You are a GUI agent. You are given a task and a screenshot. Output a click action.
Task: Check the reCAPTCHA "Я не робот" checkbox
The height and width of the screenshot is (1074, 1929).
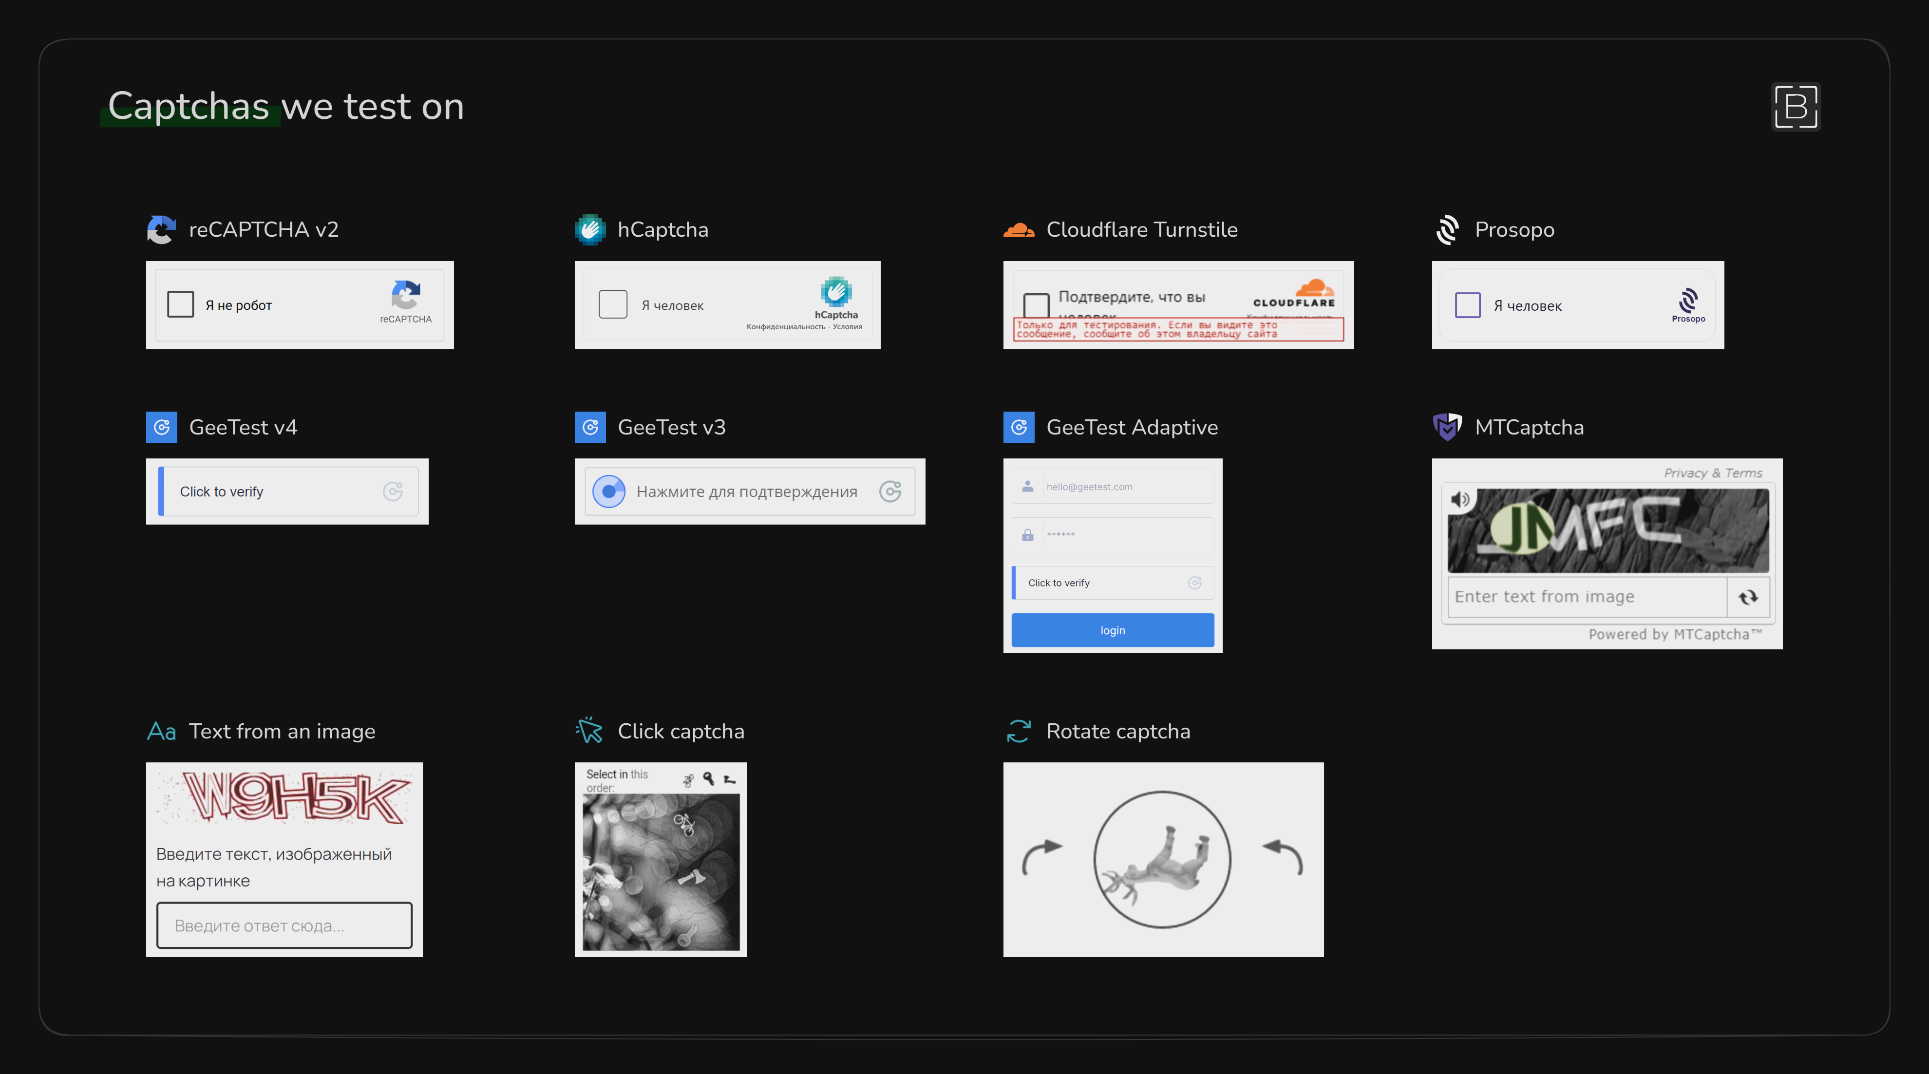(x=180, y=305)
